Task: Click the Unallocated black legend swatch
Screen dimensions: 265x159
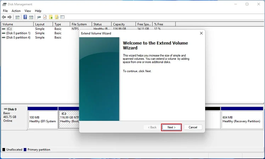Action: pyautogui.click(x=4, y=149)
